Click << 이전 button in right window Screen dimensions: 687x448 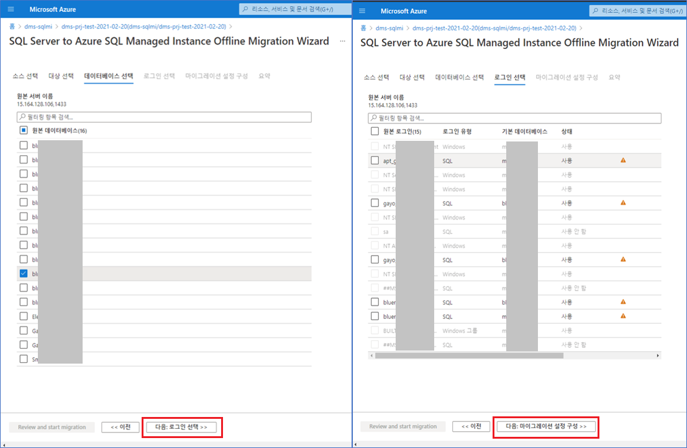(x=471, y=426)
